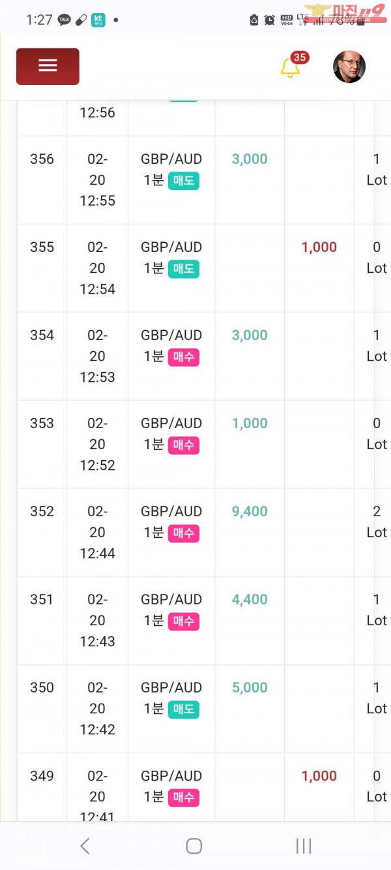Select the 9,400 profit amount
Viewport: 391px width, 870px height.
pyautogui.click(x=250, y=511)
